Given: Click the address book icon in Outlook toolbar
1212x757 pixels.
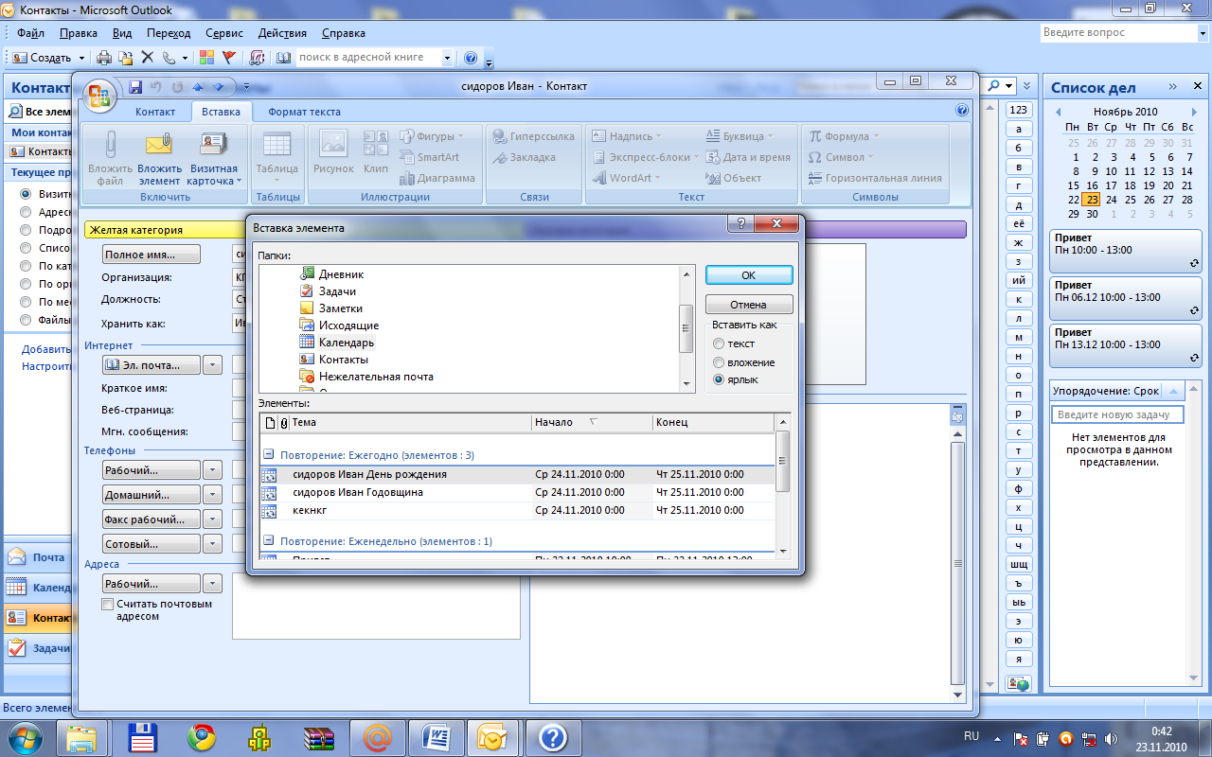Looking at the screenshot, I should (x=283, y=58).
